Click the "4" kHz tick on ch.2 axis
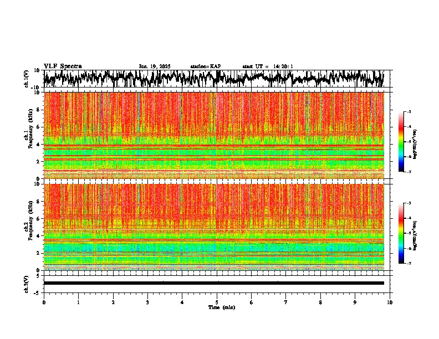Viewport: 439px width, 339px height. tap(39, 236)
